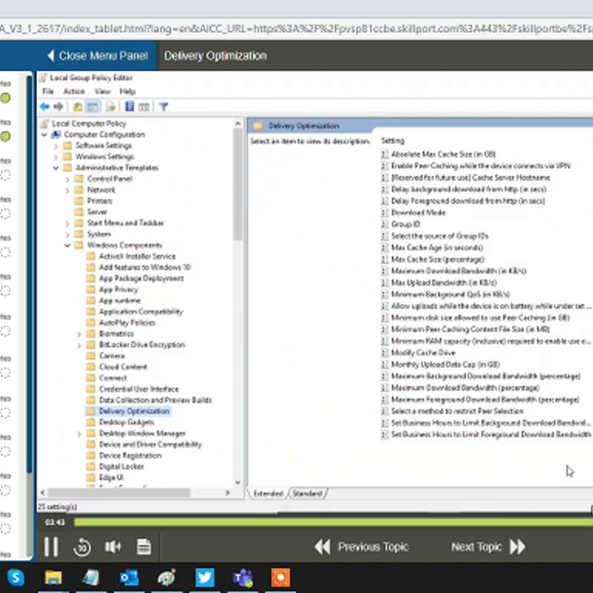Click the Forward arrow in the Group Policy toolbar

59,107
